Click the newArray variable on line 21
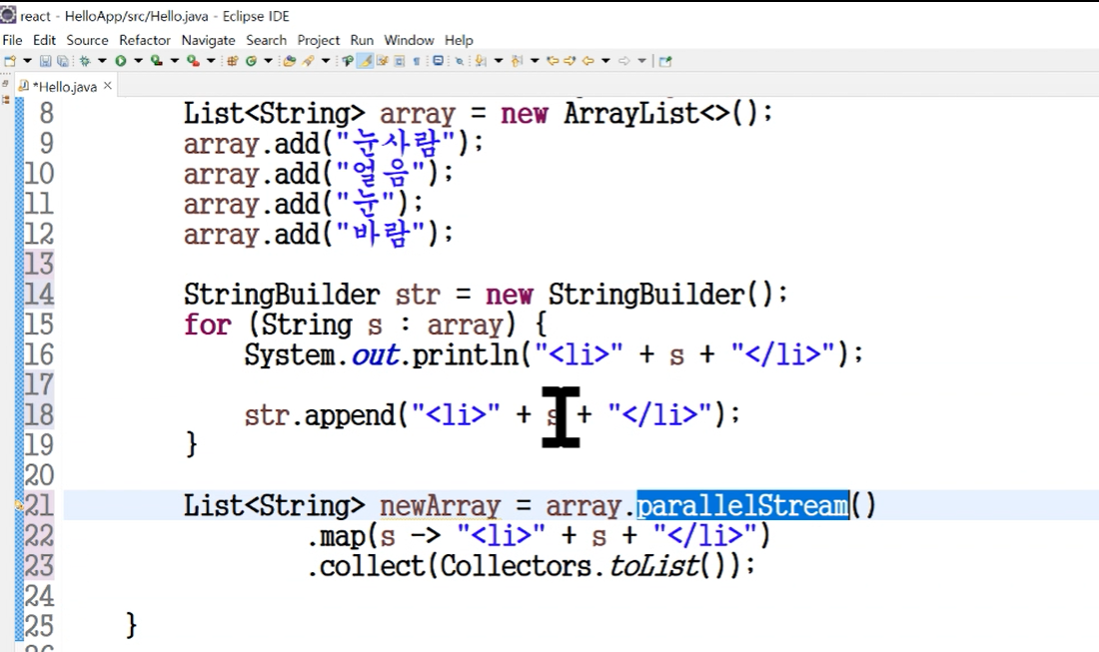The width and height of the screenshot is (1099, 652). tap(441, 505)
